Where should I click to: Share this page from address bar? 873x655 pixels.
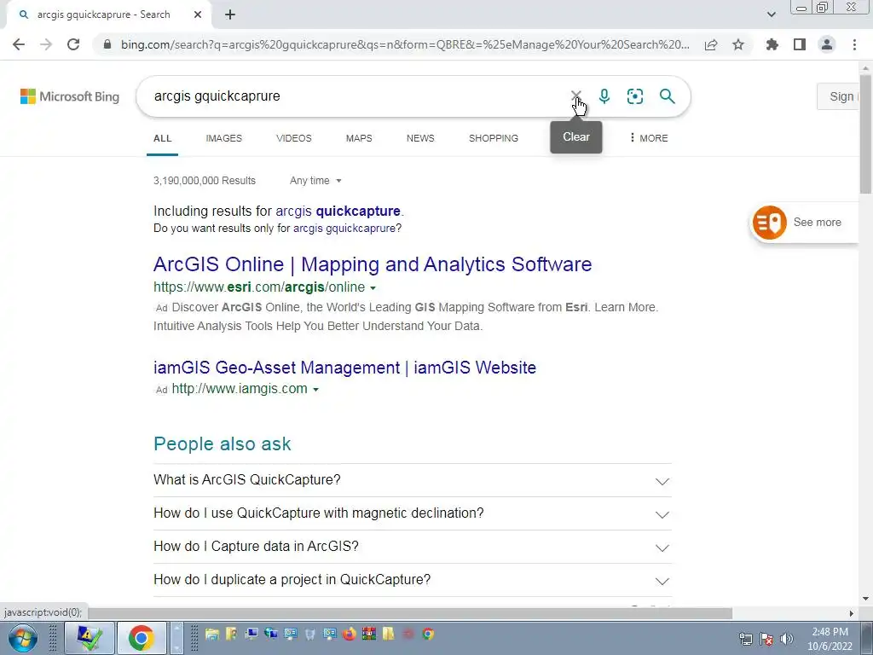(x=711, y=44)
